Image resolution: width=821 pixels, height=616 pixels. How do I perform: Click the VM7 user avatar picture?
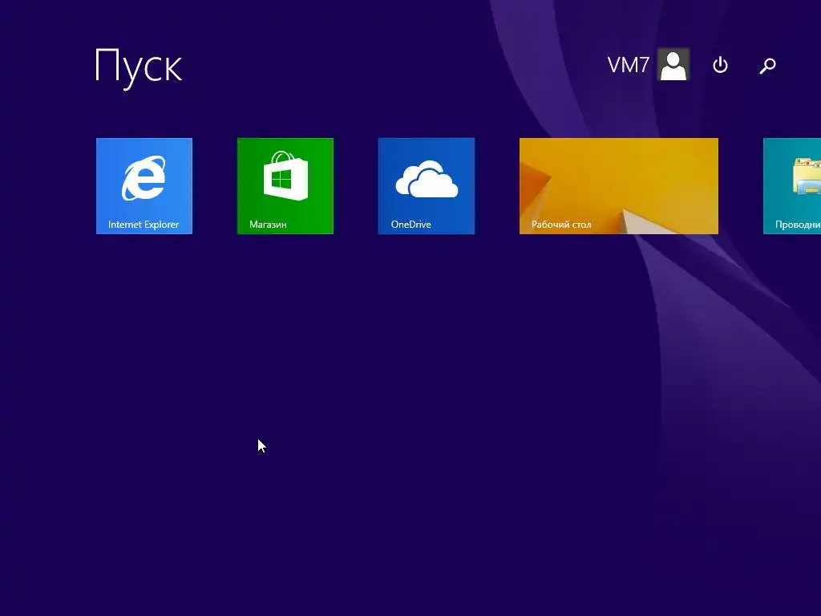tap(673, 64)
